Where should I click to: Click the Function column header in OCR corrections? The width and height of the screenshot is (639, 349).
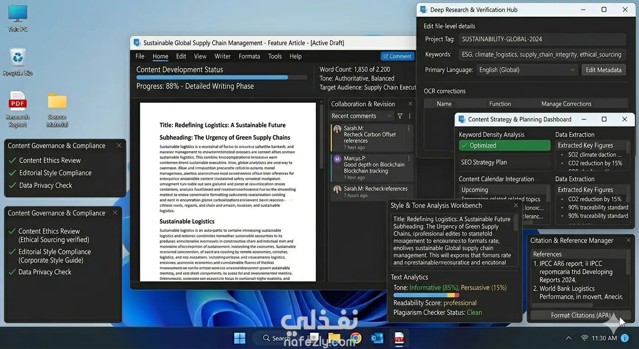tap(512, 104)
